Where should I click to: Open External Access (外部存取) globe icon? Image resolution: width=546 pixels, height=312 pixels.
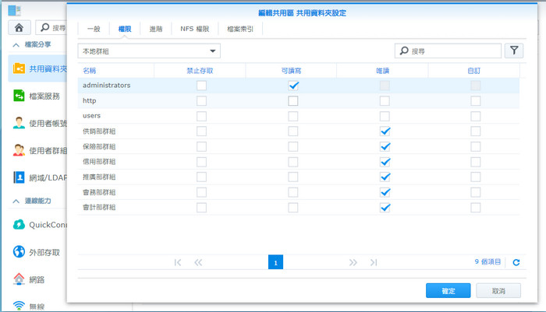[x=19, y=252]
